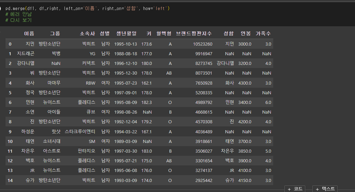This screenshot has height=192, width=355.
Task: Click the group cell '아이들'
Action: tap(54, 112)
